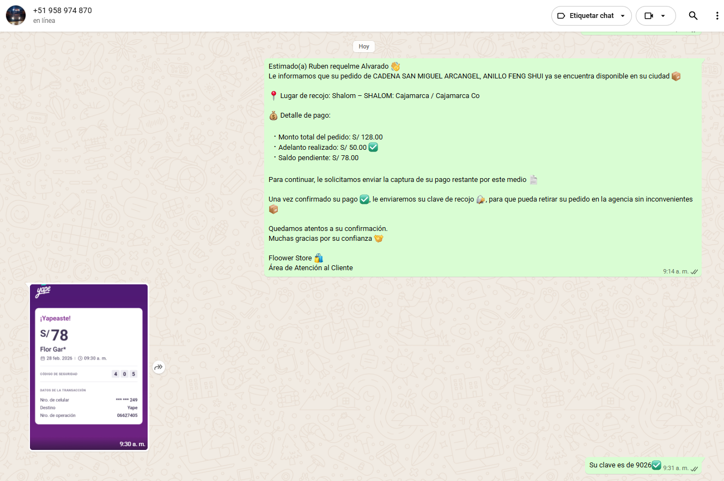Open the Yape payment receipt image
The height and width of the screenshot is (481, 724).
pos(89,367)
